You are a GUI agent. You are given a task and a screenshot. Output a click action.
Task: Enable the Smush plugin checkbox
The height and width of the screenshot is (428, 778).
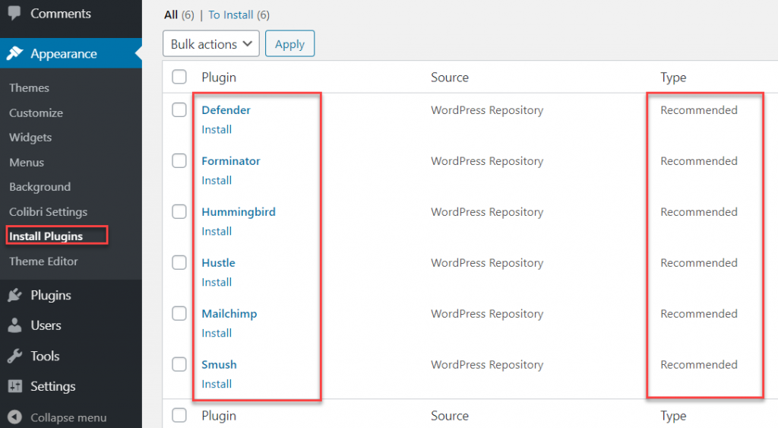click(x=179, y=365)
